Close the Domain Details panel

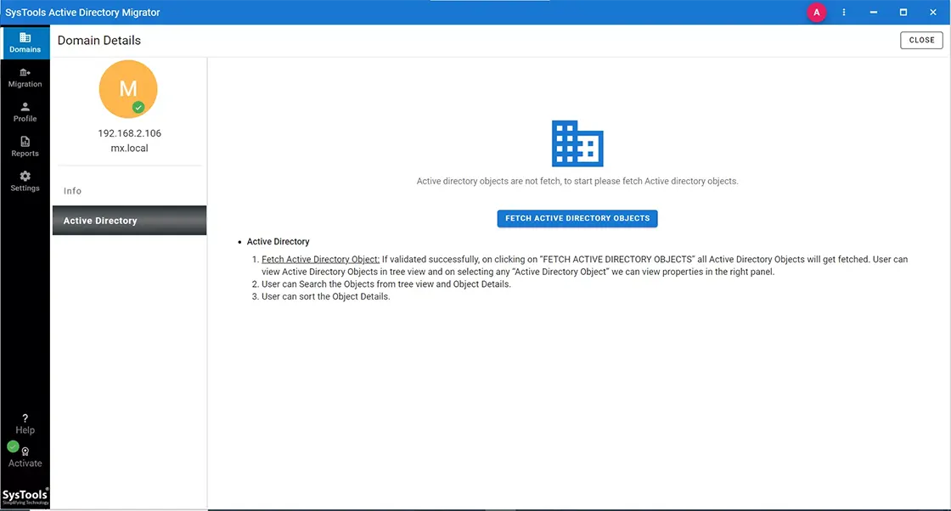click(x=921, y=40)
